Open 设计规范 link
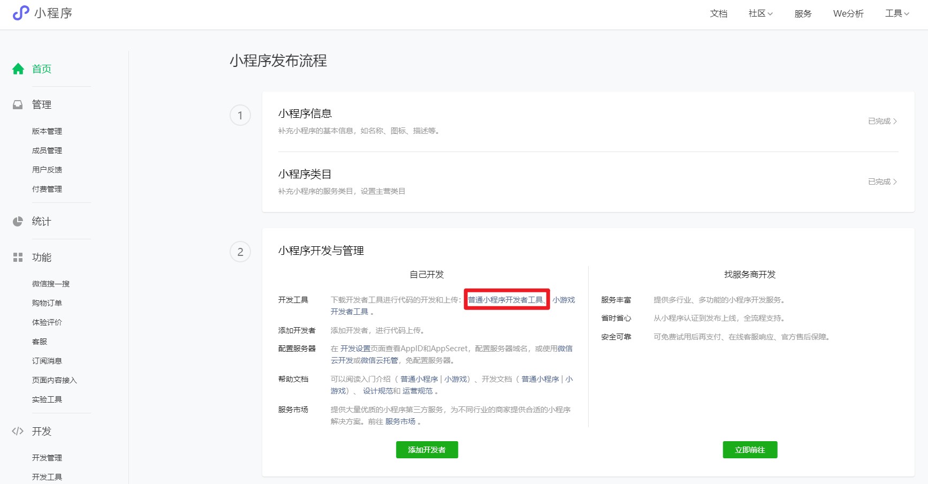This screenshot has height=484, width=928. 378,391
